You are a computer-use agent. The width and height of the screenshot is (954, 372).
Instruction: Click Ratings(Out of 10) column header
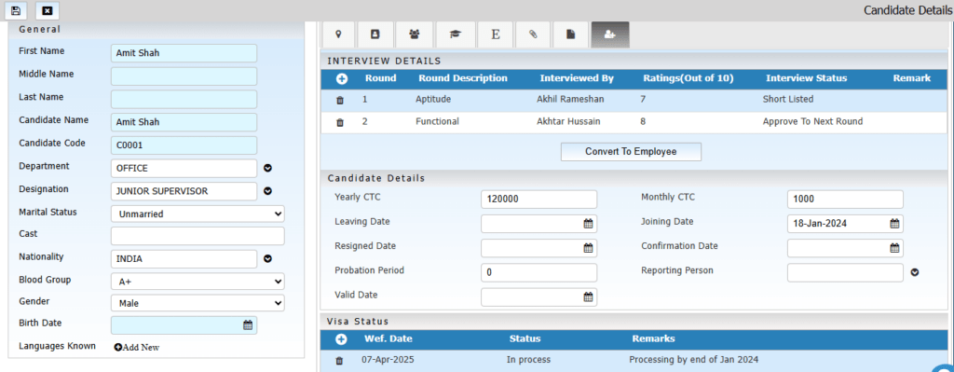(x=688, y=78)
